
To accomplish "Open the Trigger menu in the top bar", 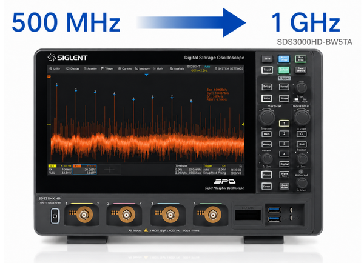I will point(107,68).
